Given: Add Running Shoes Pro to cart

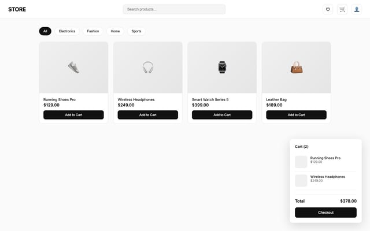Looking at the screenshot, I should tap(73, 115).
